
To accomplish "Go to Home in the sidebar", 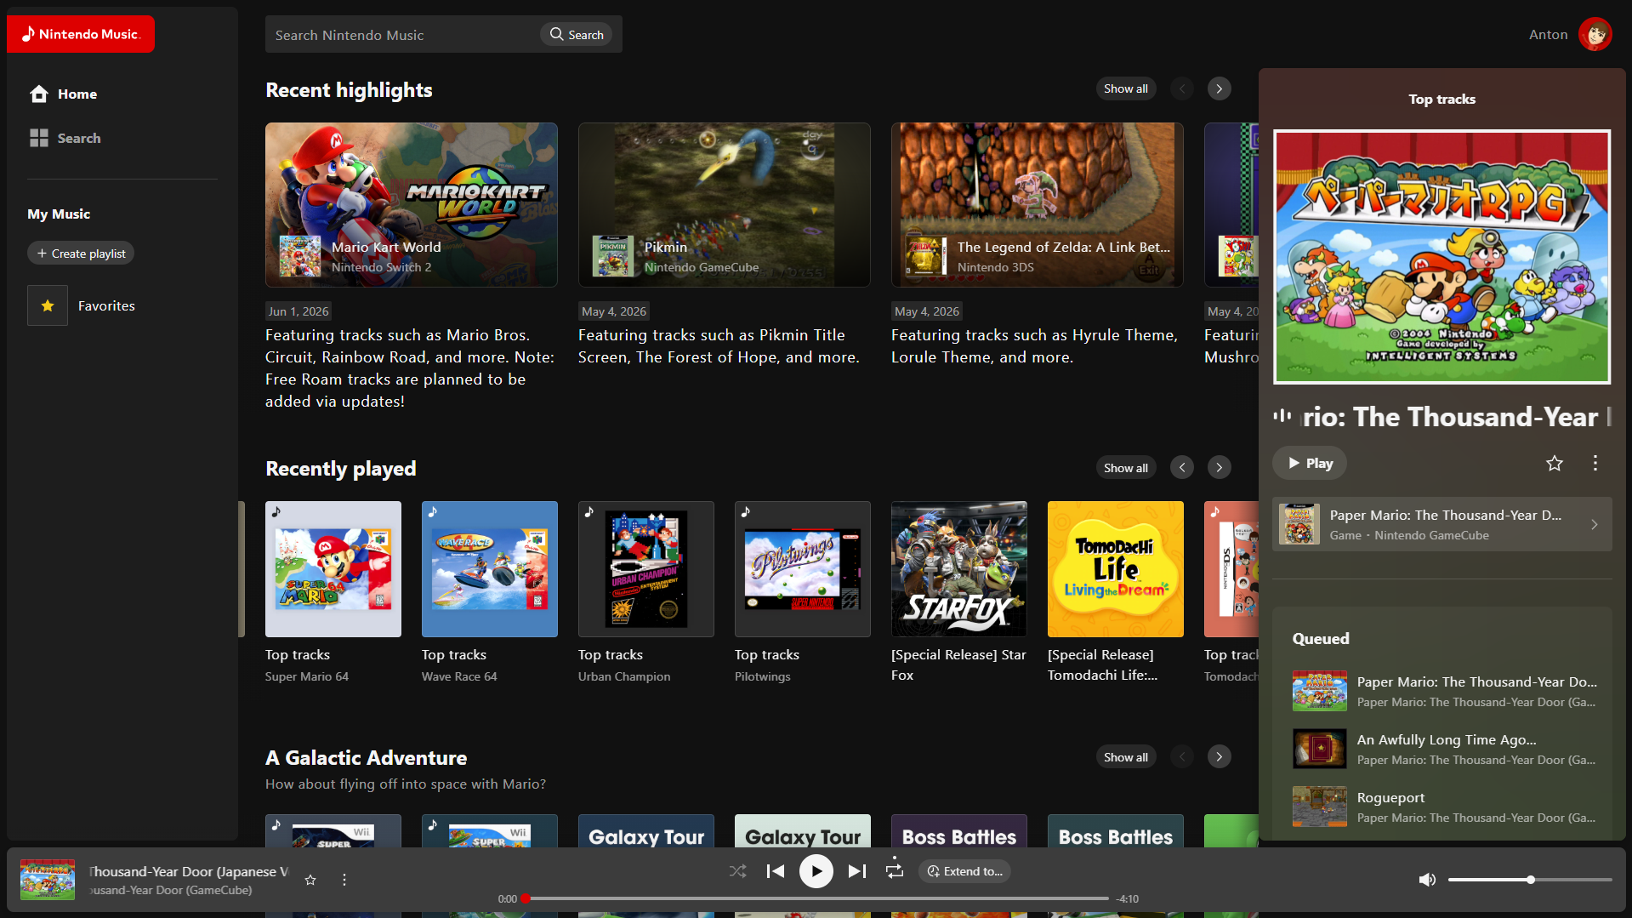I will [x=63, y=94].
